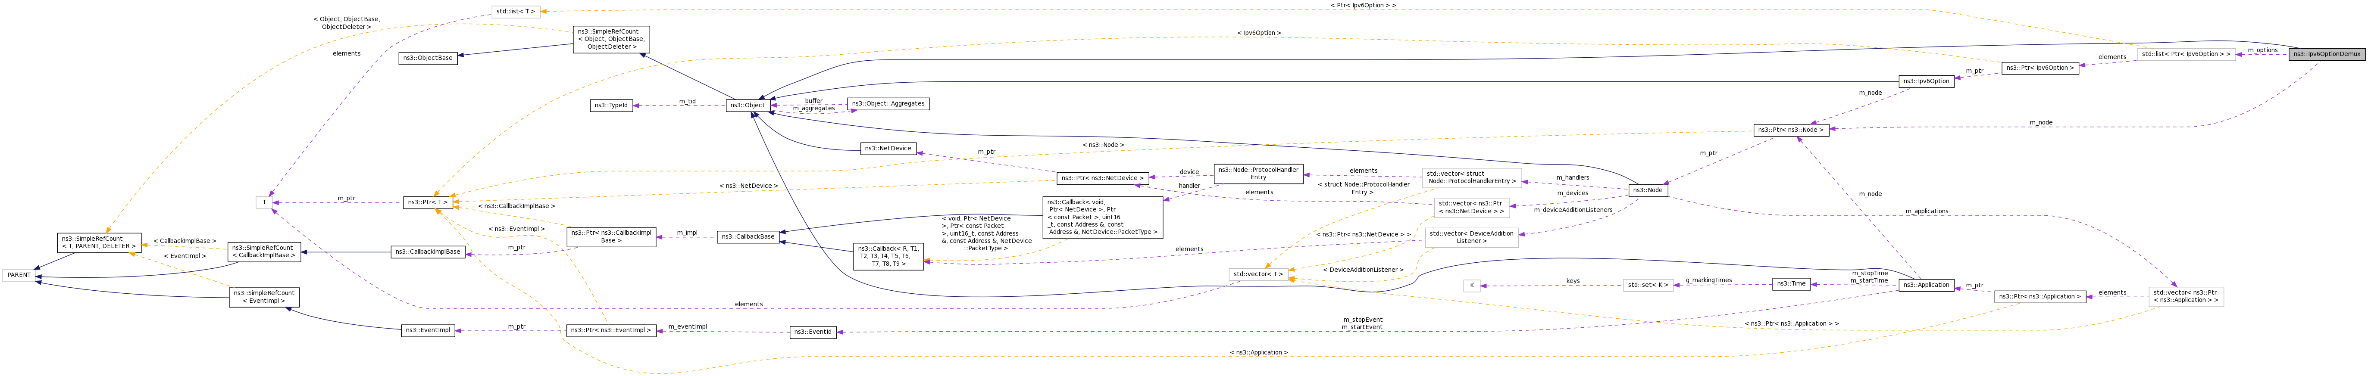Click the ns3::Ptr< T > node
Screen dimensions: 2368x376
428,202
